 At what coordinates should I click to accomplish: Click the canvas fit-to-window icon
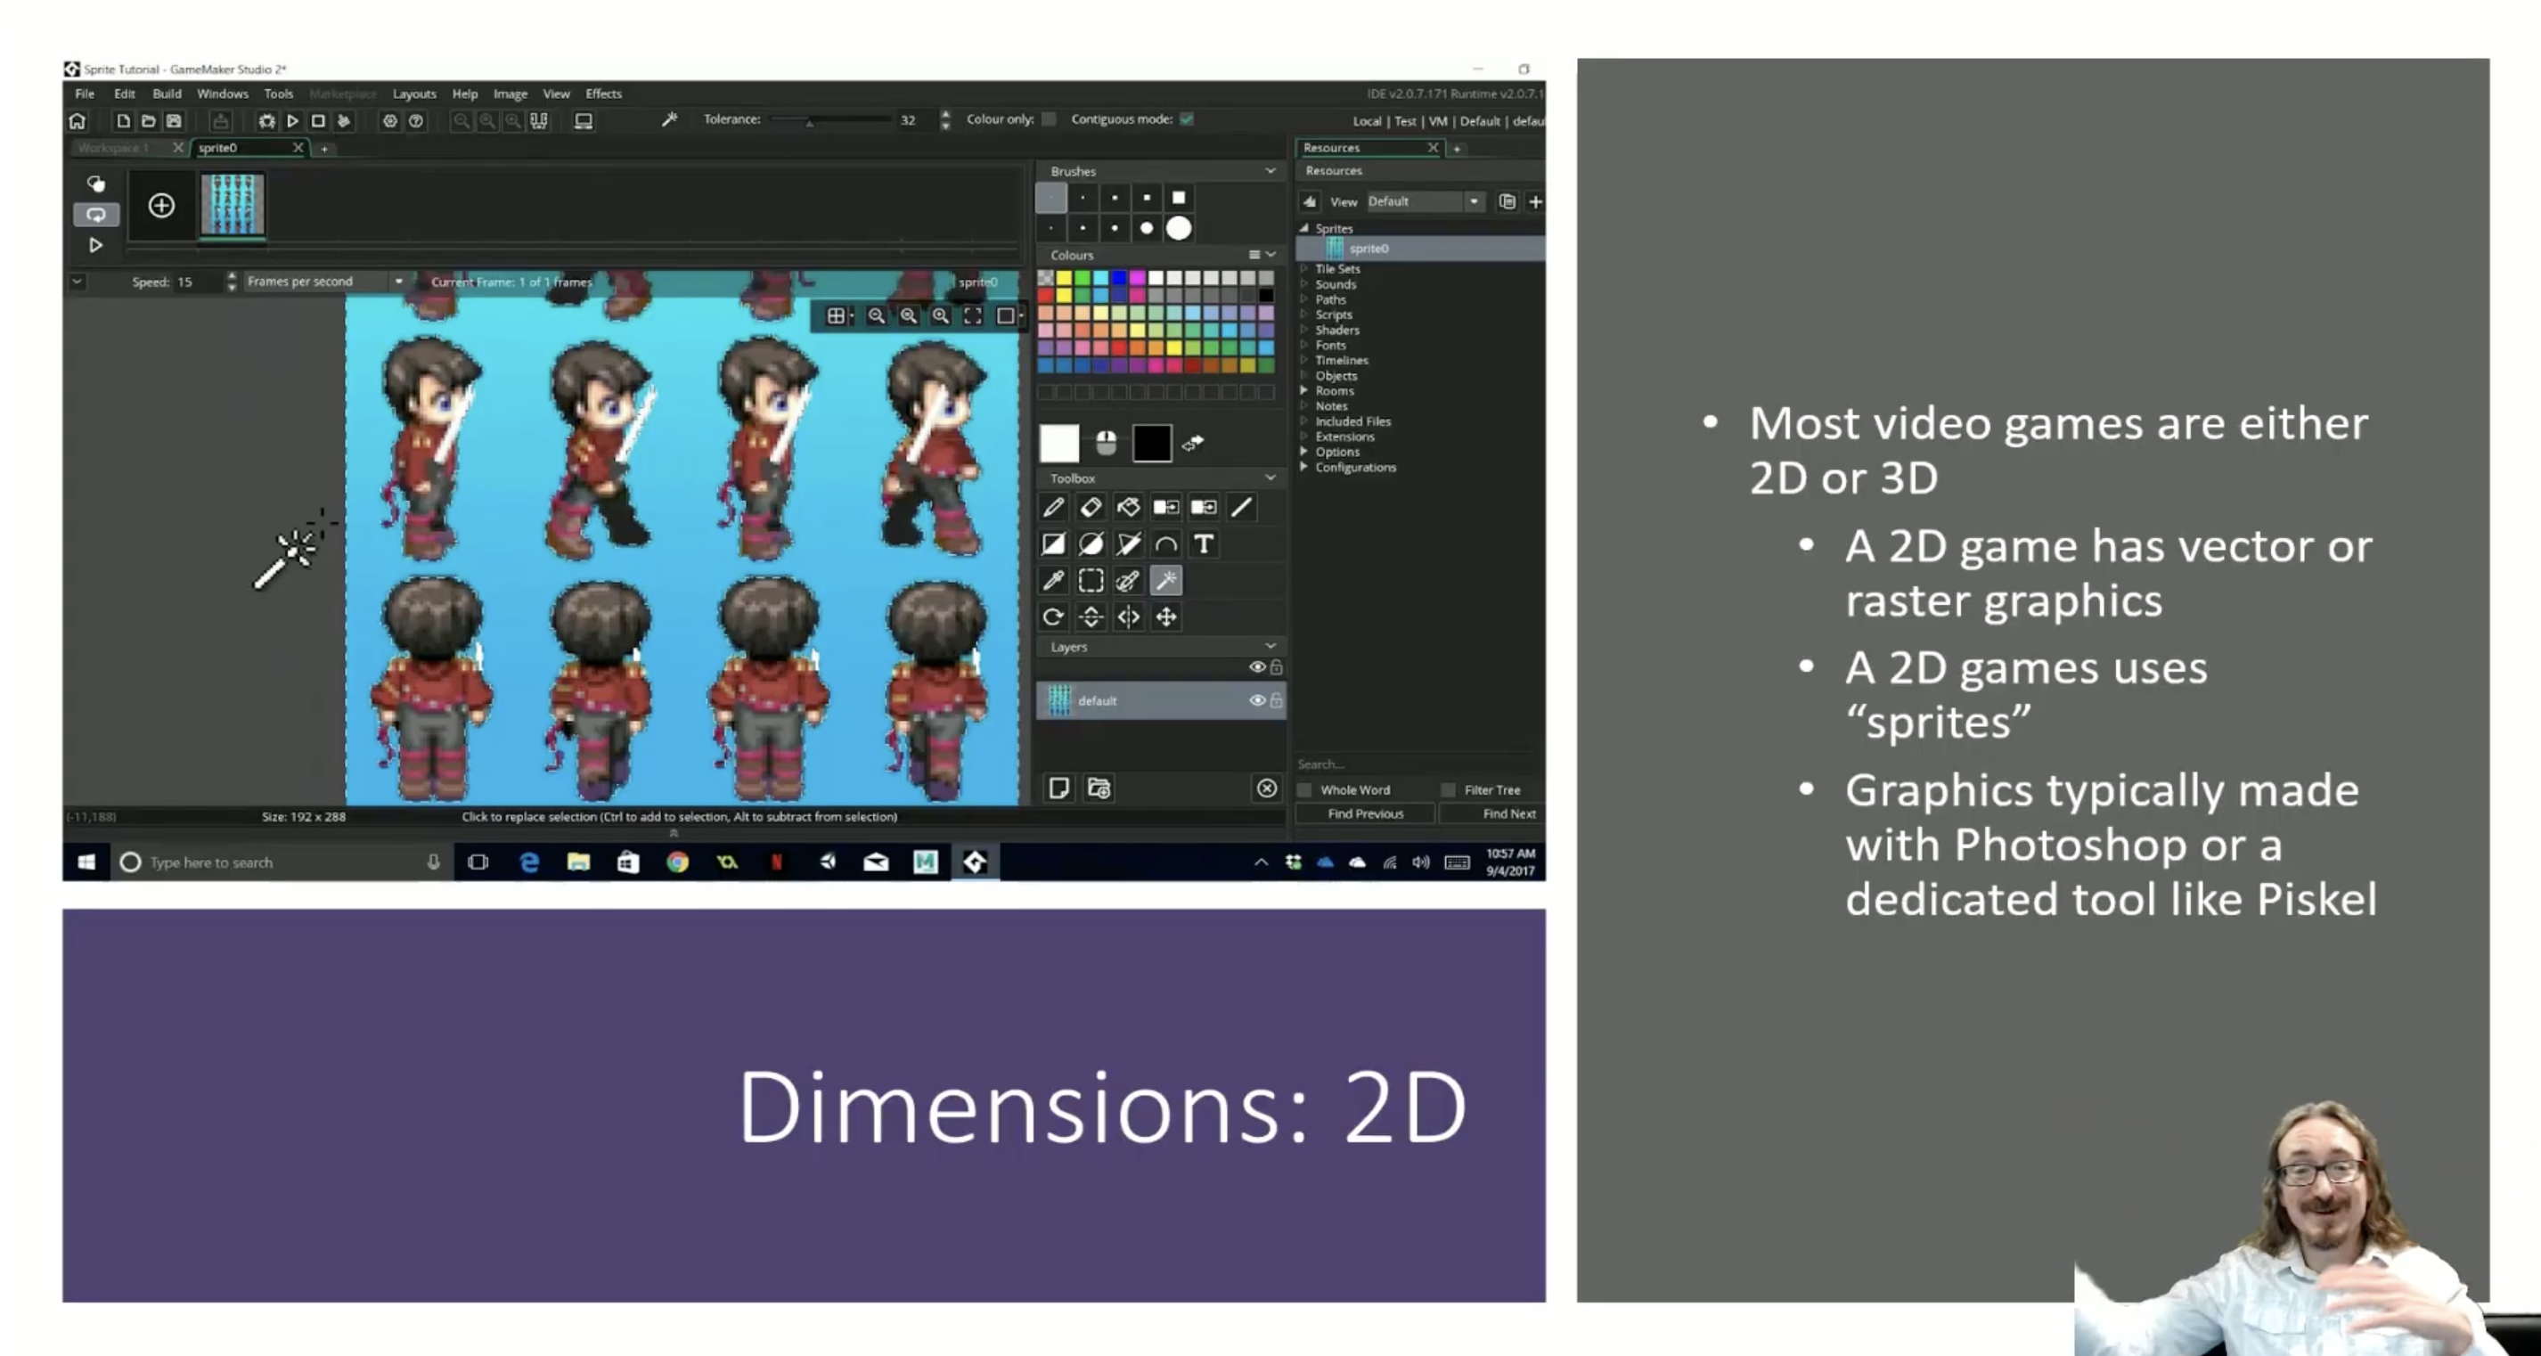coord(973,315)
